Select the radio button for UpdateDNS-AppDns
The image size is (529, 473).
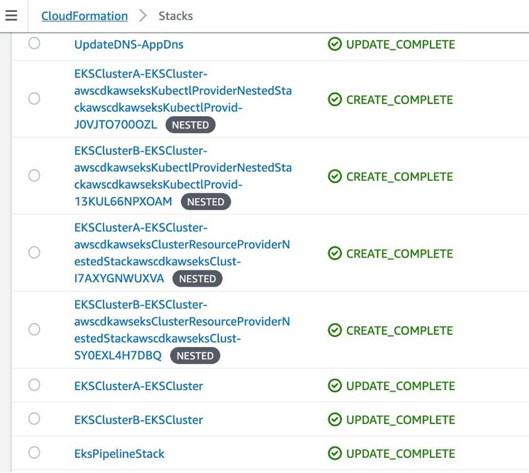(x=34, y=44)
